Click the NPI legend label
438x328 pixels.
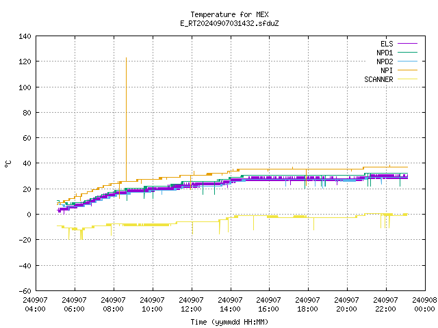tap(387, 70)
